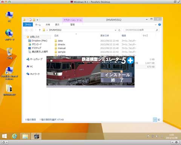
Task: Sort by 更新日時 column header
Action: tap(104, 35)
